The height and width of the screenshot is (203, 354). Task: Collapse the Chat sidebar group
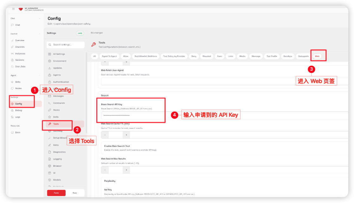tap(39, 18)
